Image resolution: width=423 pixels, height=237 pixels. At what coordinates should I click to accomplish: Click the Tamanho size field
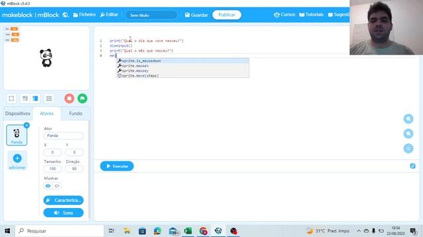53,169
